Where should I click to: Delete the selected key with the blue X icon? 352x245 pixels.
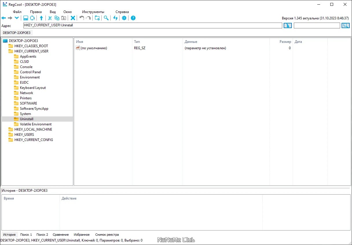pos(73,18)
